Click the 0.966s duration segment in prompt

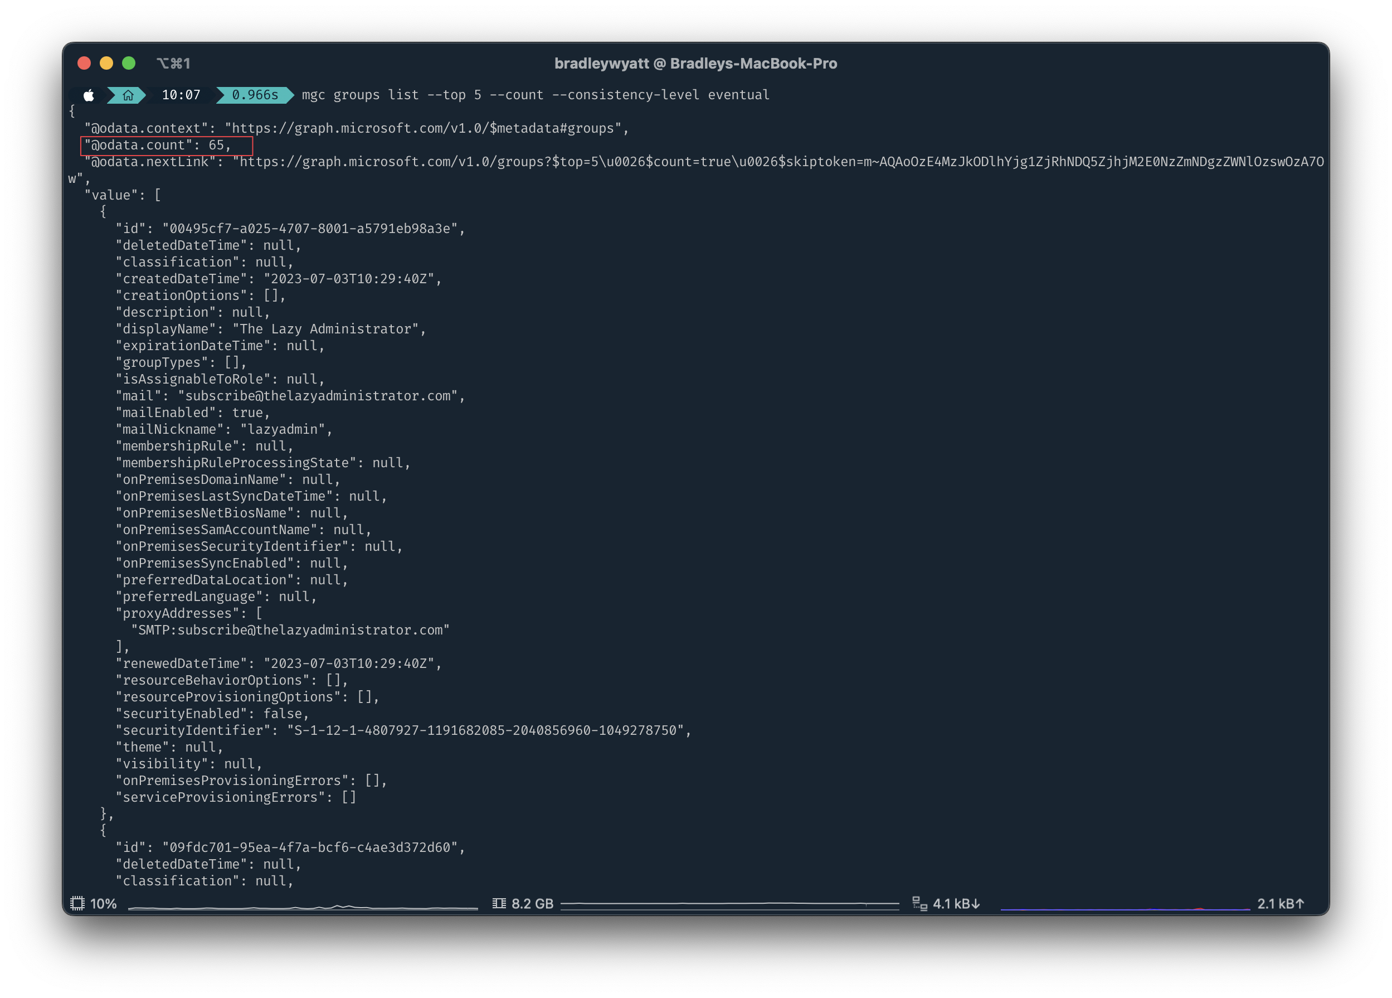point(255,95)
